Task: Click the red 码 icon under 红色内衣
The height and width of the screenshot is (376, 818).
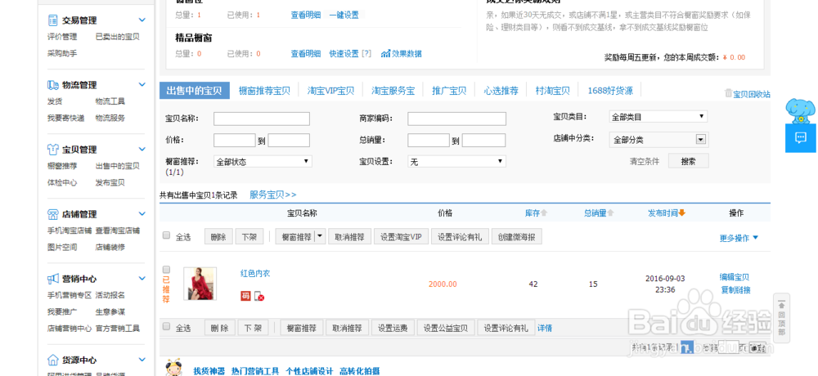Action: pyautogui.click(x=245, y=296)
